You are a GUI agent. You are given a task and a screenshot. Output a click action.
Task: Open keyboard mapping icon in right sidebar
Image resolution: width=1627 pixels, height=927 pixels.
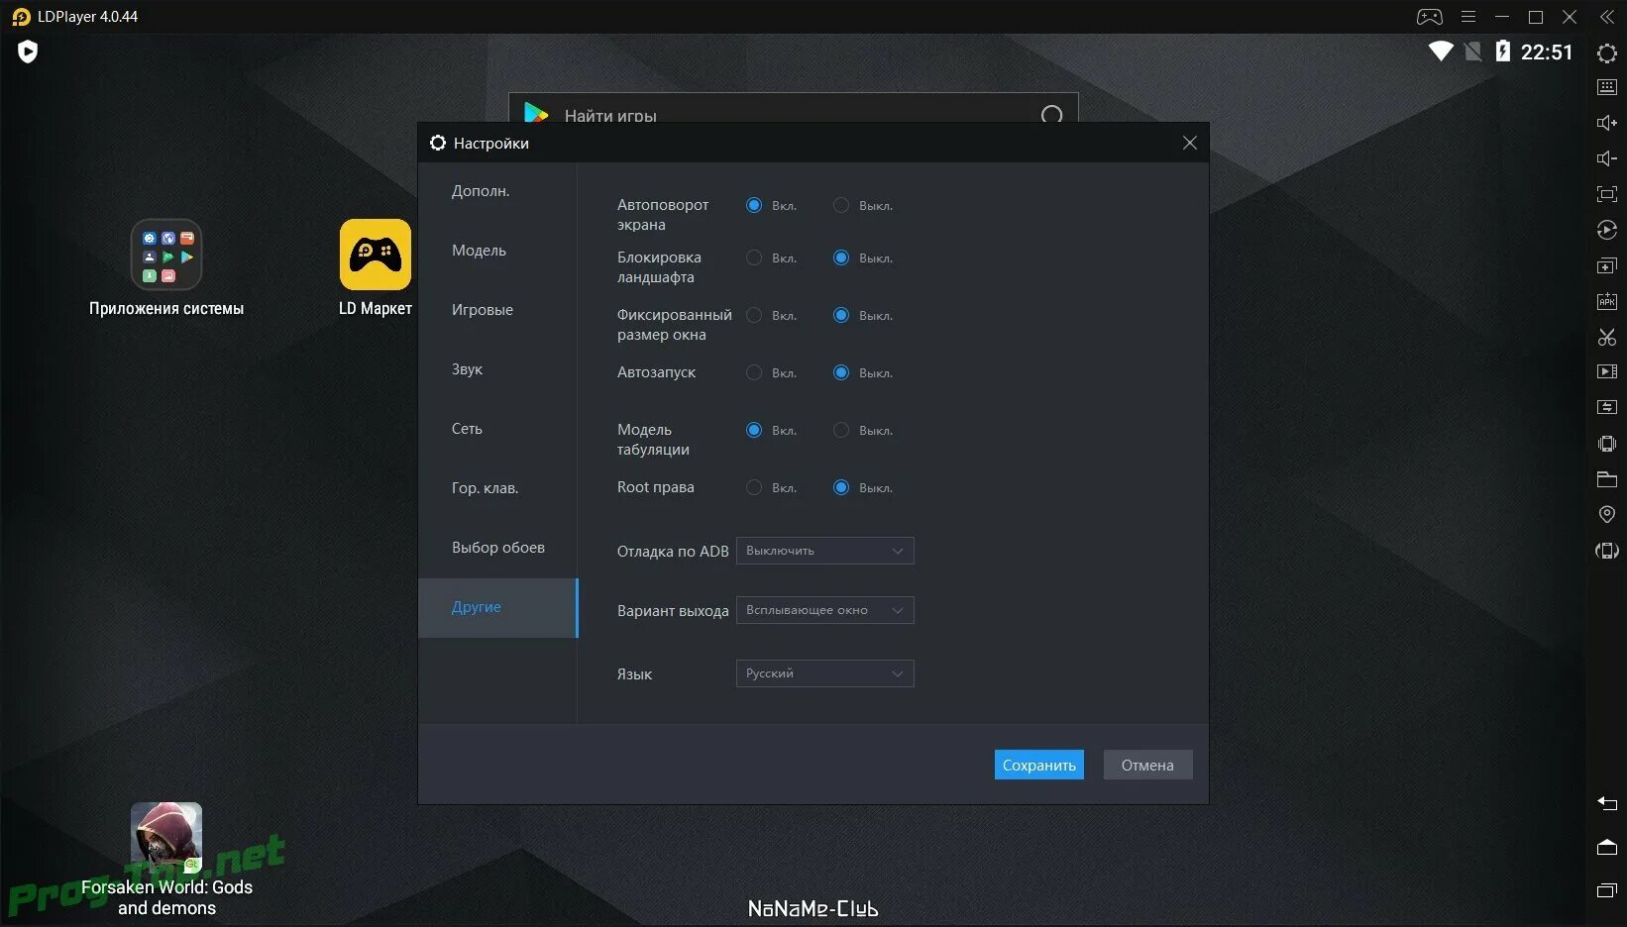1607,87
